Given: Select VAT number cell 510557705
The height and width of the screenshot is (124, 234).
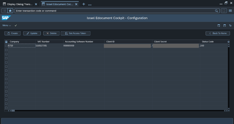Looking at the screenshot, I should tap(49, 46).
